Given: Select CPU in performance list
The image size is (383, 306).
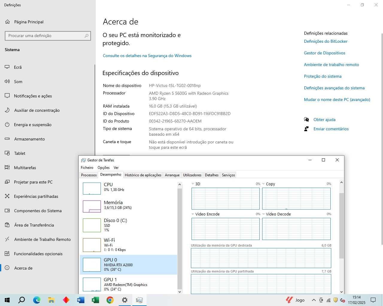Looking at the screenshot, I should point(129,188).
